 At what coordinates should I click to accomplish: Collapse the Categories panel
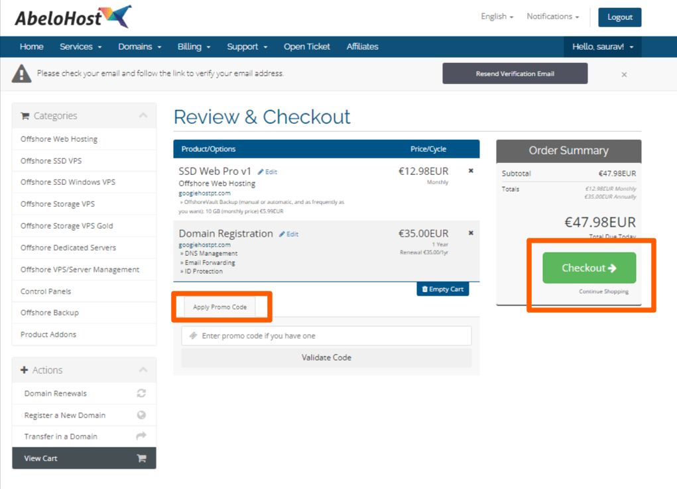[x=143, y=115]
